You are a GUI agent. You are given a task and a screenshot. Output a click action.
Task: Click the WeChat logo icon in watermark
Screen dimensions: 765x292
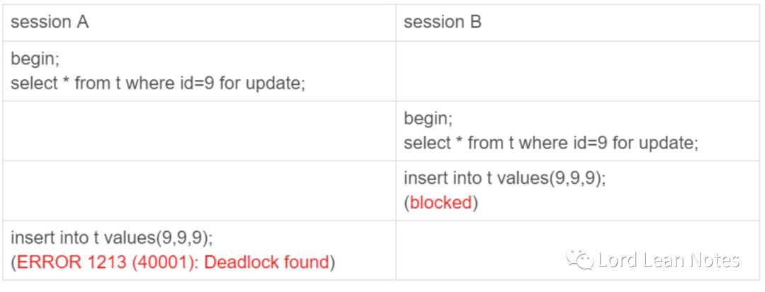tap(583, 261)
